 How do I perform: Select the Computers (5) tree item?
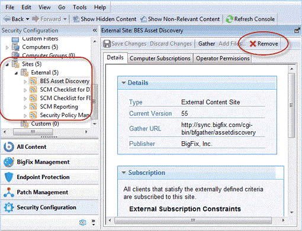pyautogui.click(x=40, y=47)
